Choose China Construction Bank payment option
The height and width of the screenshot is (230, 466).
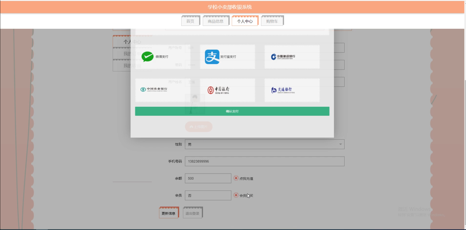(x=292, y=57)
